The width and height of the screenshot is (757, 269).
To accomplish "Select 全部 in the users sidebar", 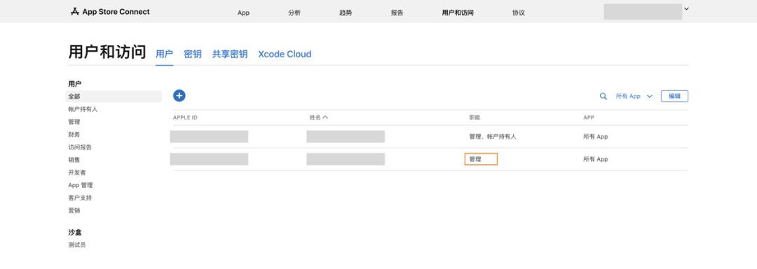I will (114, 96).
